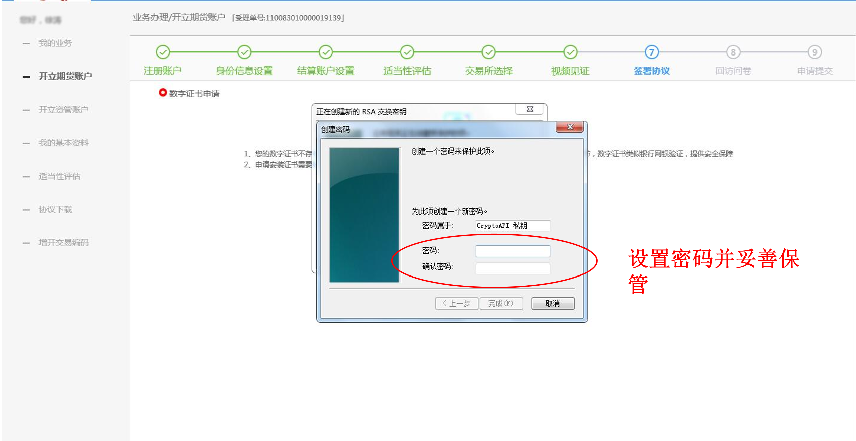Focus the 确认密码 input field
The height and width of the screenshot is (441, 856).
pos(513,268)
